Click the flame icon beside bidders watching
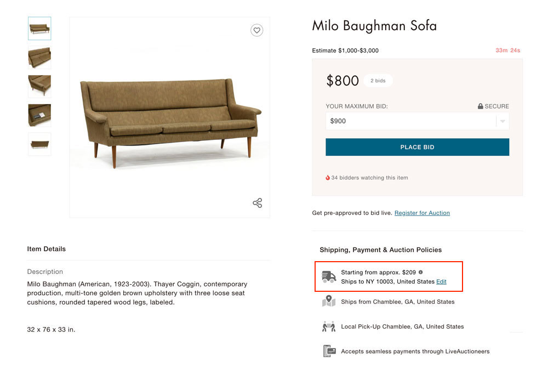Viewport: 548px width, 384px height. [x=328, y=178]
